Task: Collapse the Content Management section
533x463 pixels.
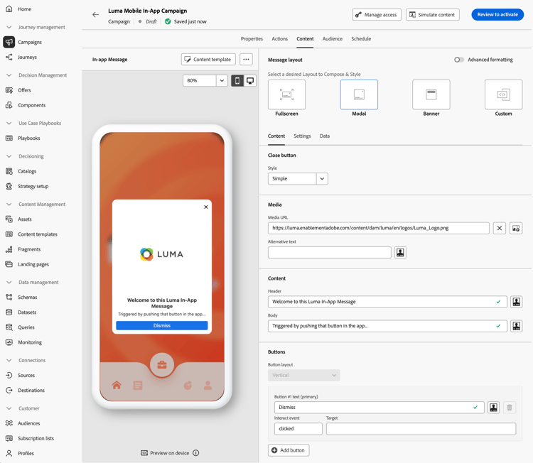Action: coord(9,204)
